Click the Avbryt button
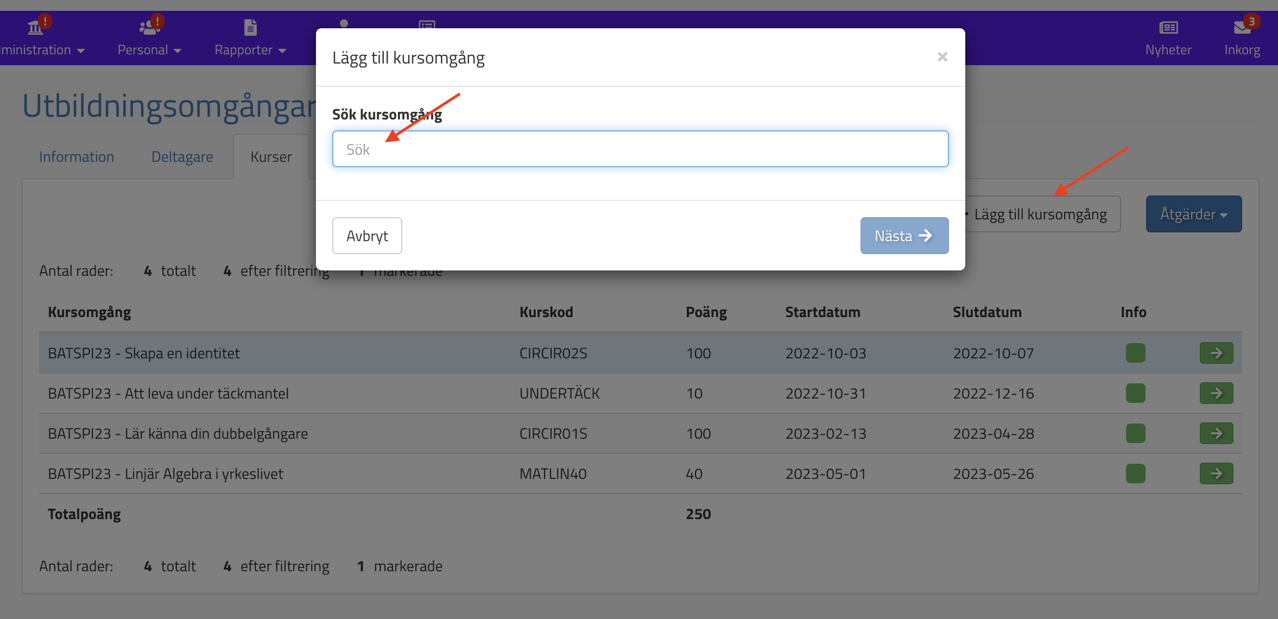This screenshot has height=619, width=1278. pos(367,236)
